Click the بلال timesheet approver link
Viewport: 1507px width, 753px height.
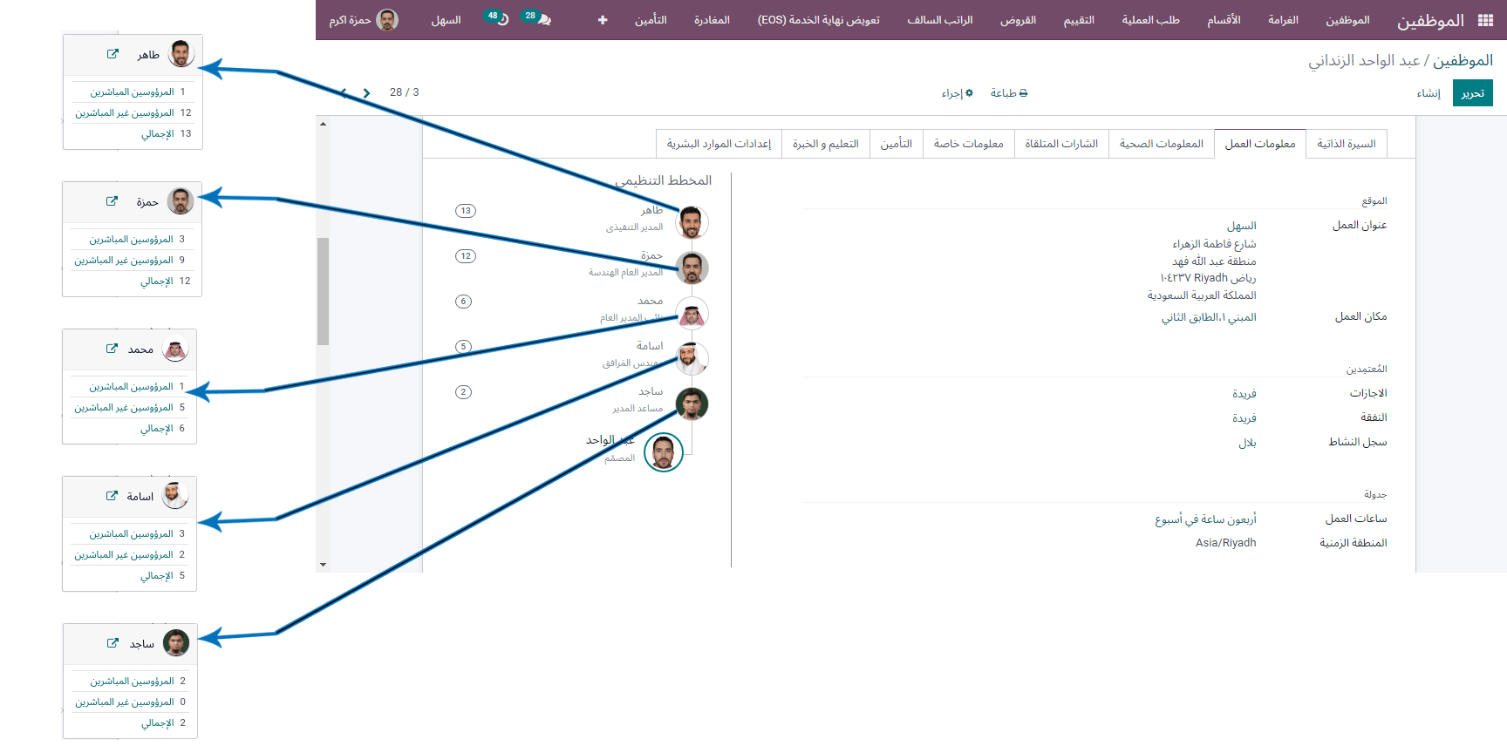(x=1248, y=443)
